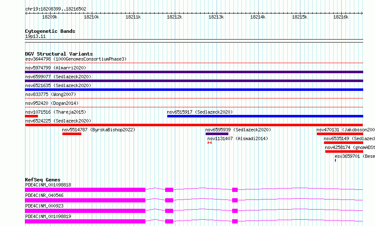Click the 18211k ruler tick label
This screenshot has width=375, height=226.
click(x=133, y=17)
